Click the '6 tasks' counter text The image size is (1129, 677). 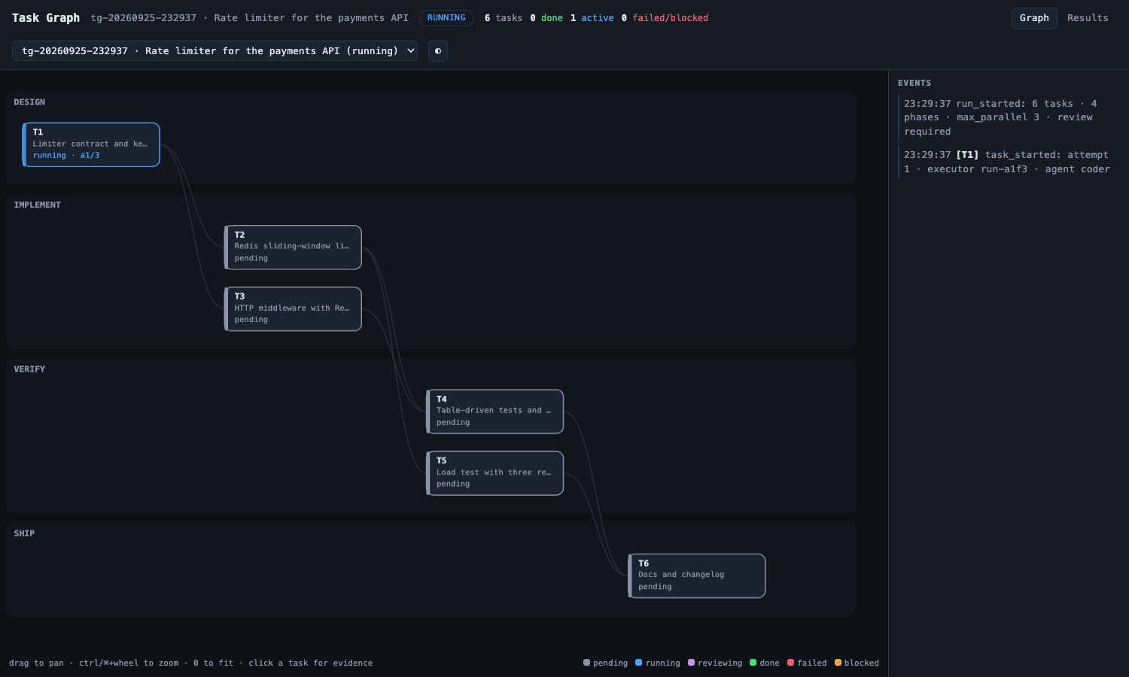coord(504,18)
